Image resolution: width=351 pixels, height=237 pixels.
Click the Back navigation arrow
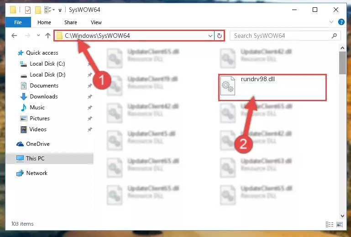click(x=14, y=36)
